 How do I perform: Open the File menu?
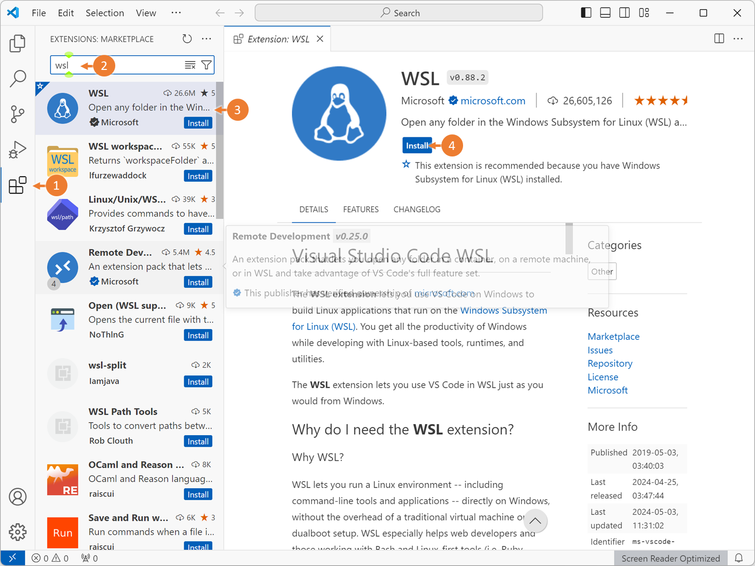(39, 13)
